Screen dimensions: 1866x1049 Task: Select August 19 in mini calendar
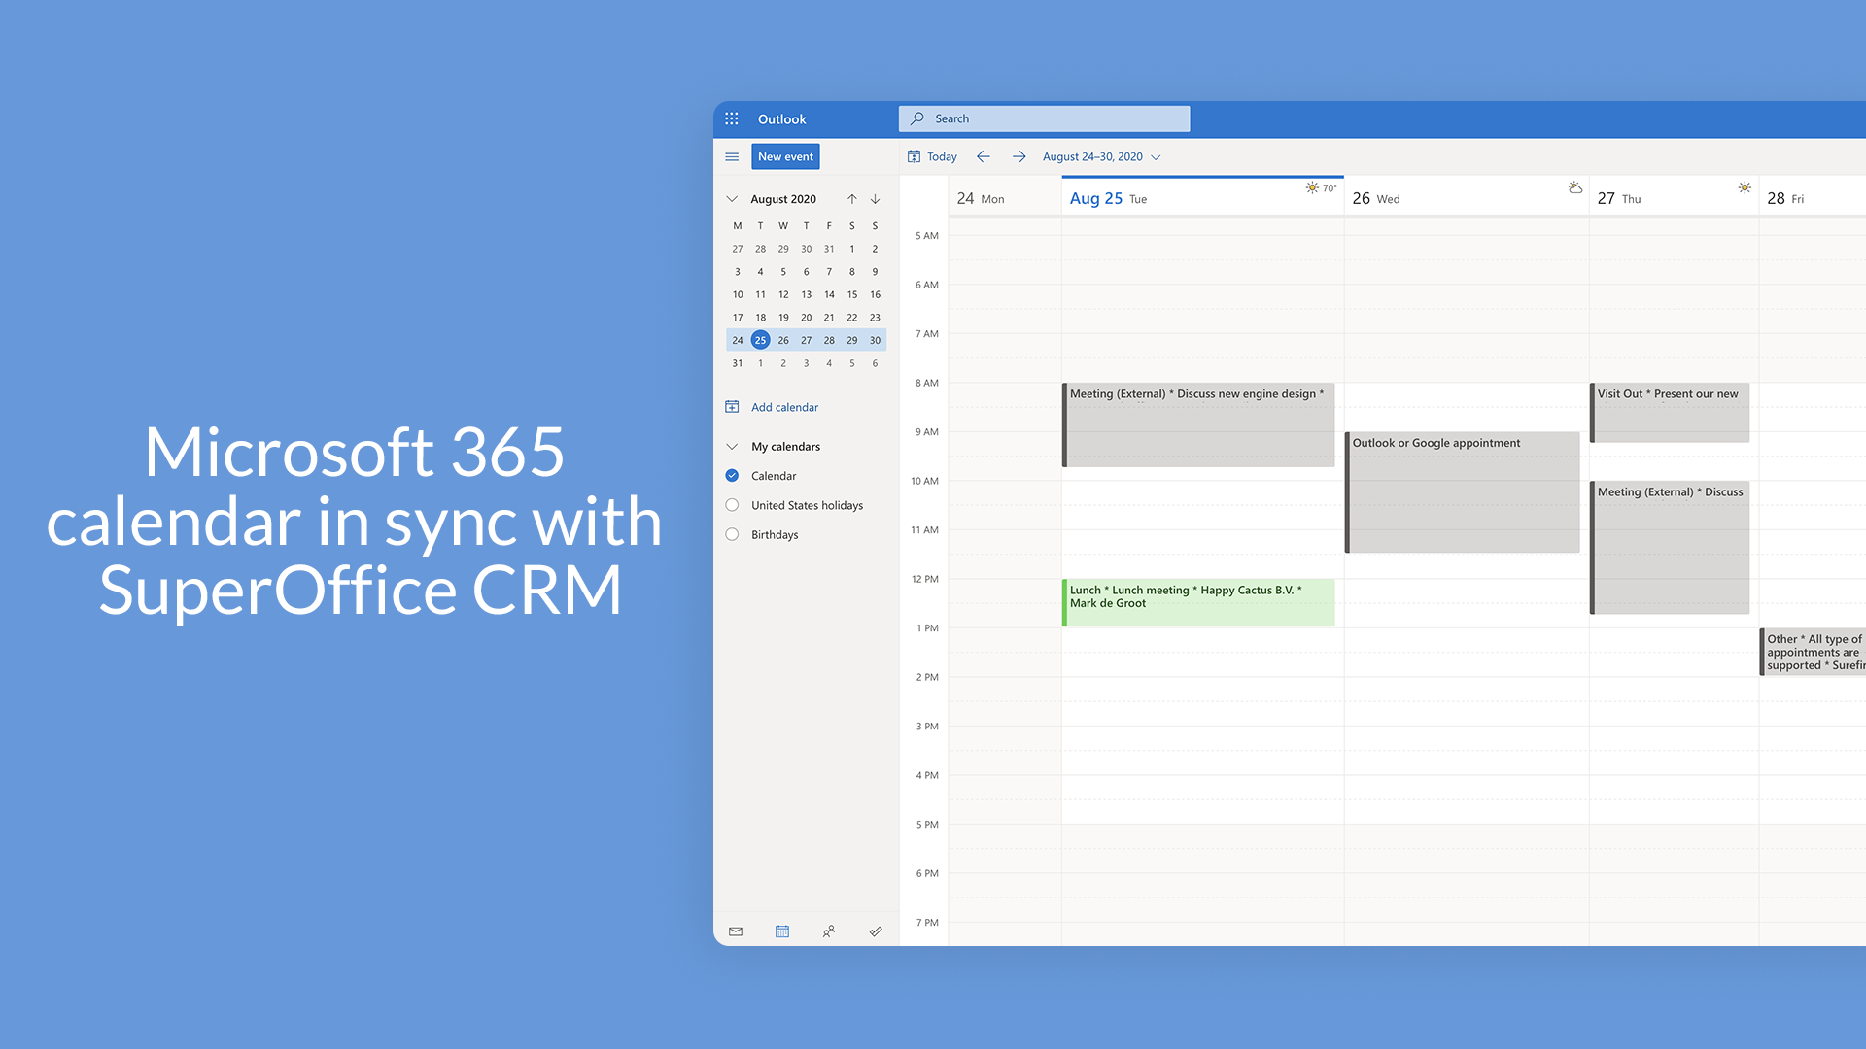coord(783,318)
